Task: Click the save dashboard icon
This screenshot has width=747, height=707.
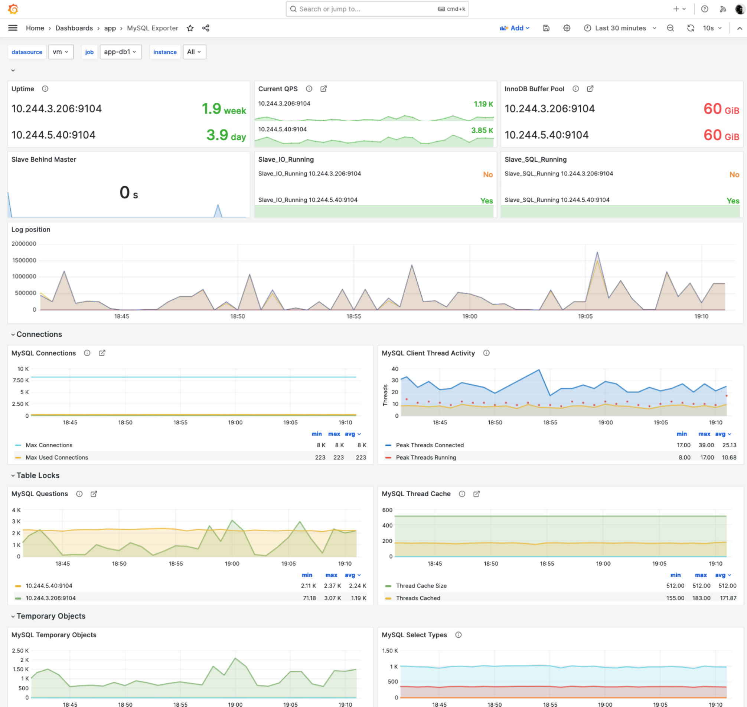Action: (x=546, y=28)
